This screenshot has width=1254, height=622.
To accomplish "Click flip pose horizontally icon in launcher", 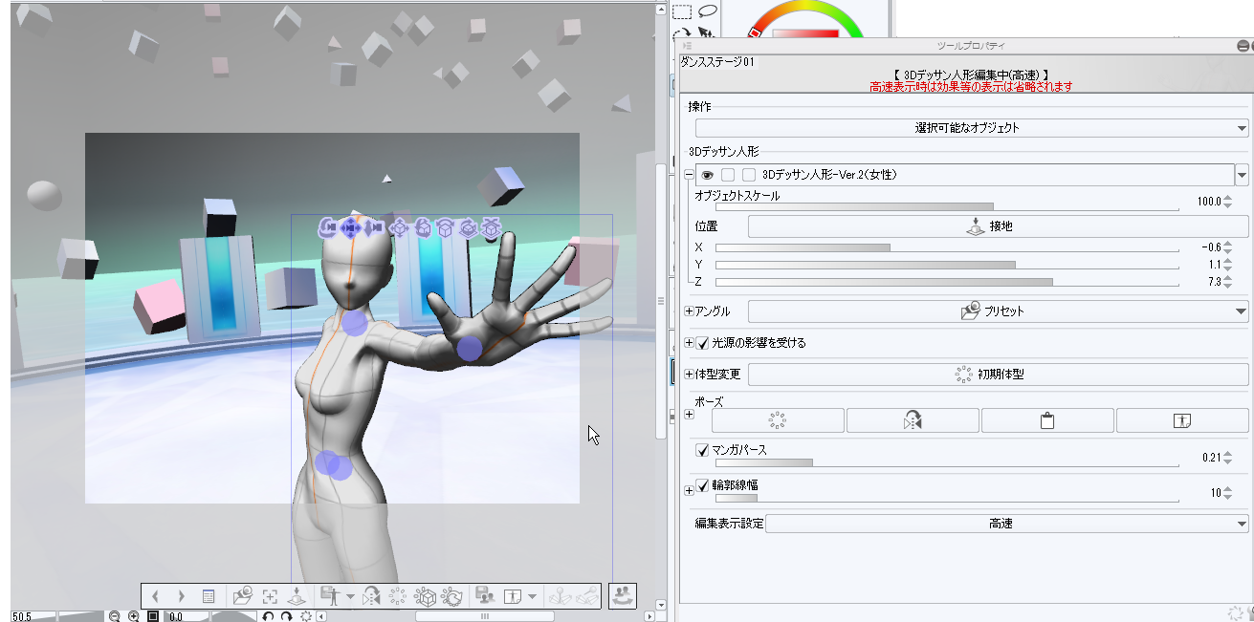I will click(372, 596).
